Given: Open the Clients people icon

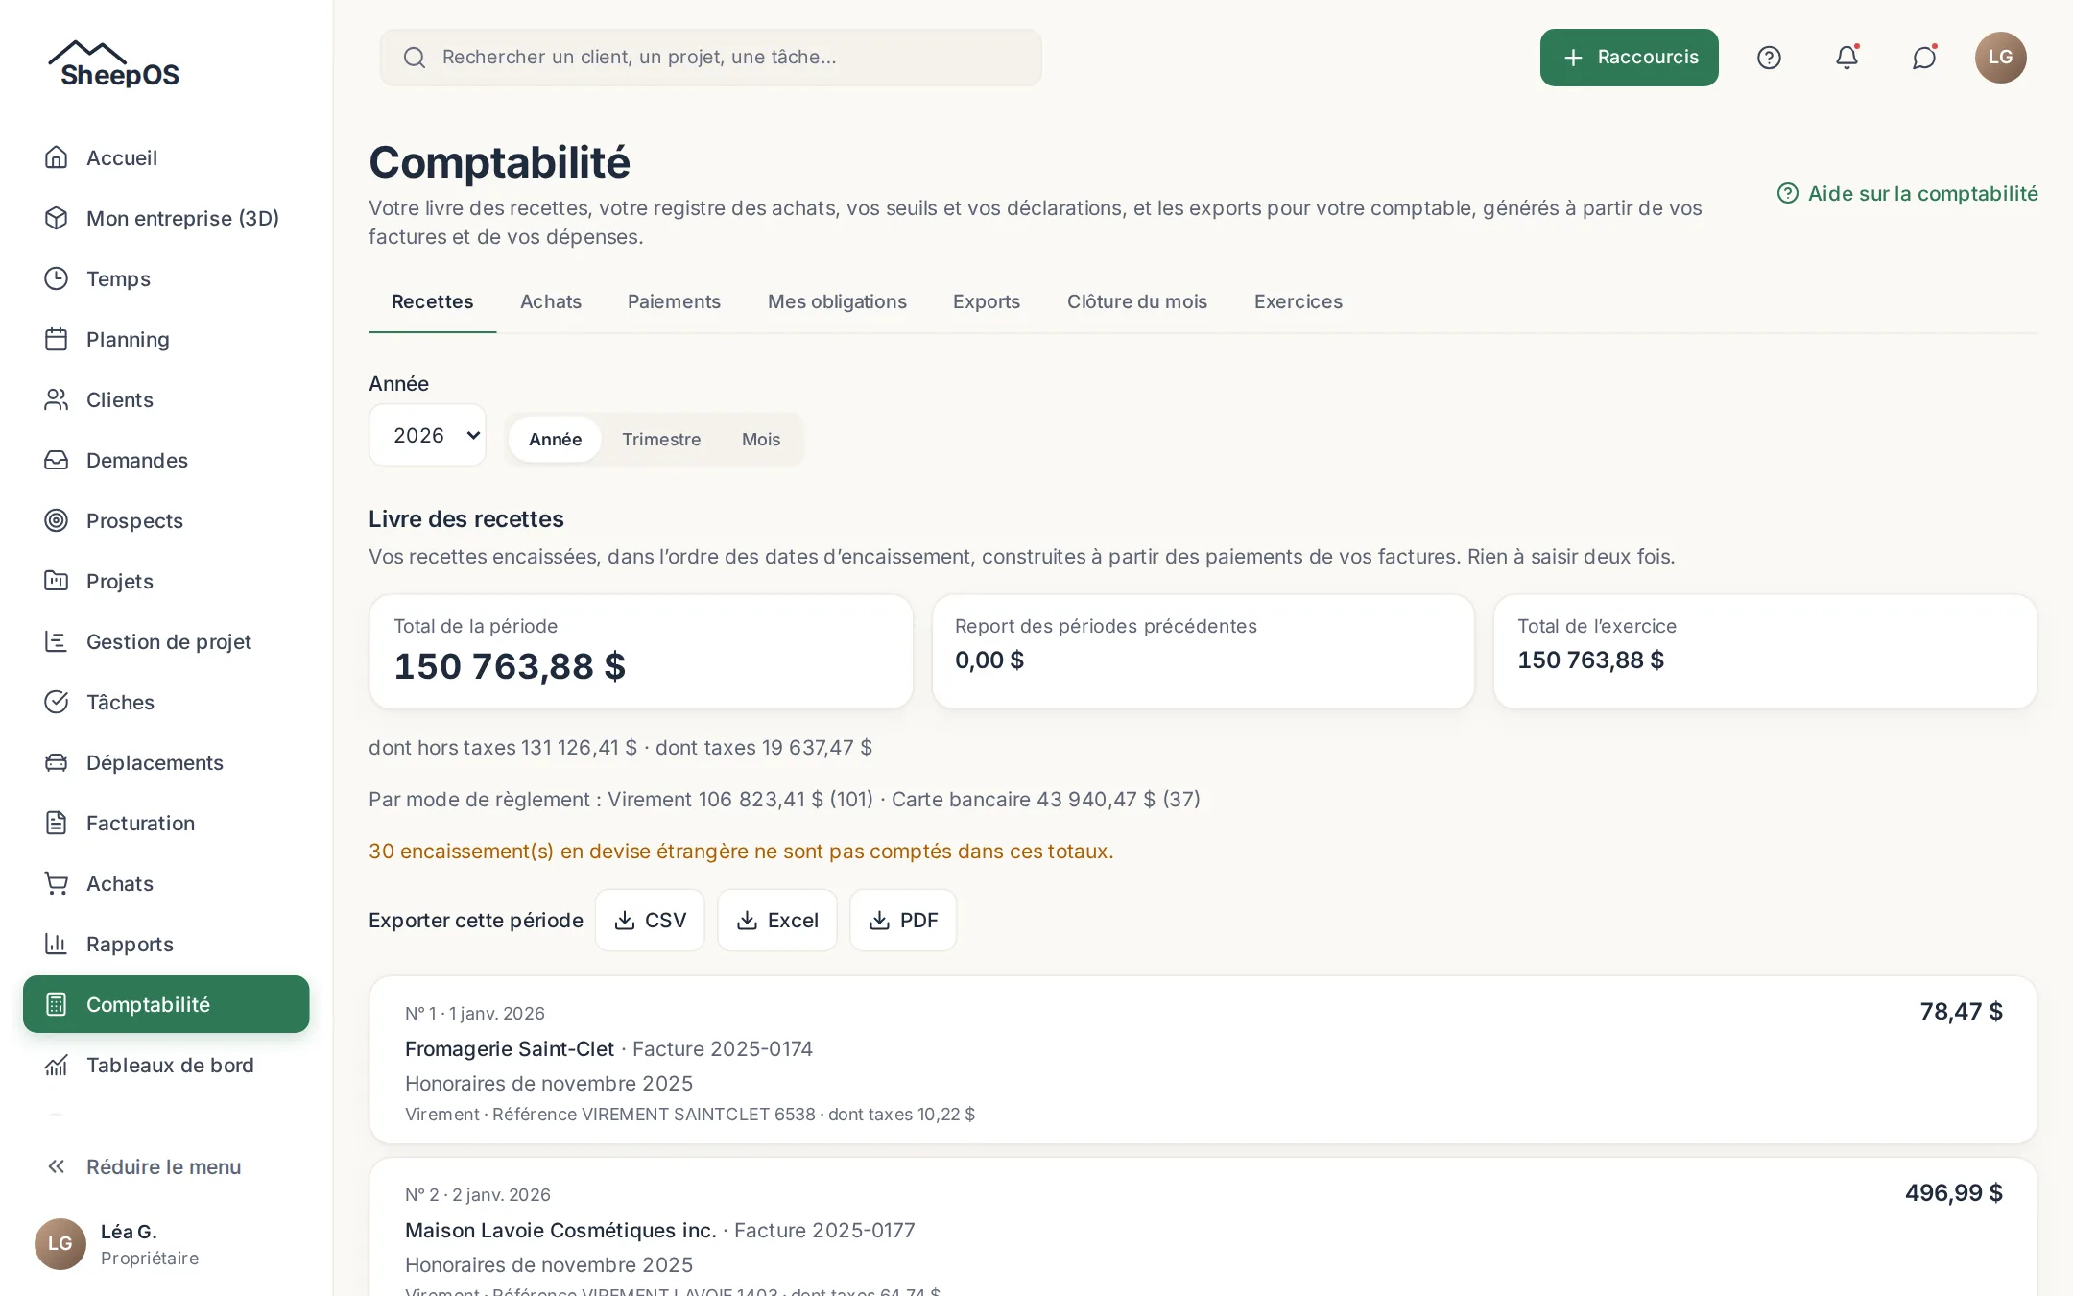Looking at the screenshot, I should 57,399.
